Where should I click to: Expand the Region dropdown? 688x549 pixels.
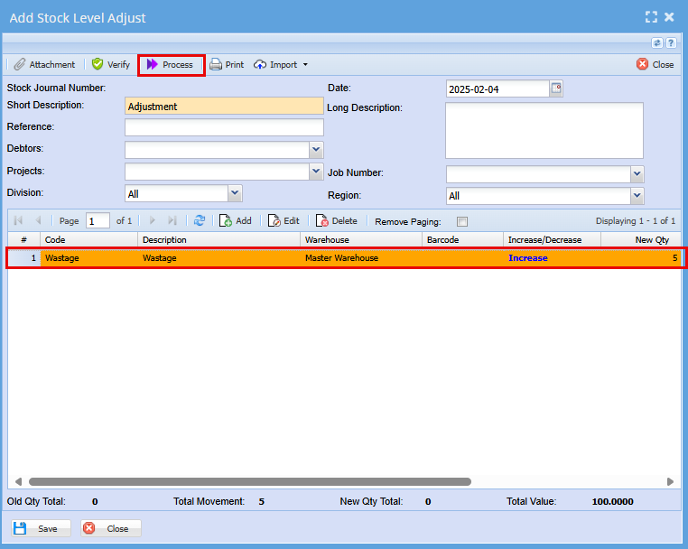637,196
